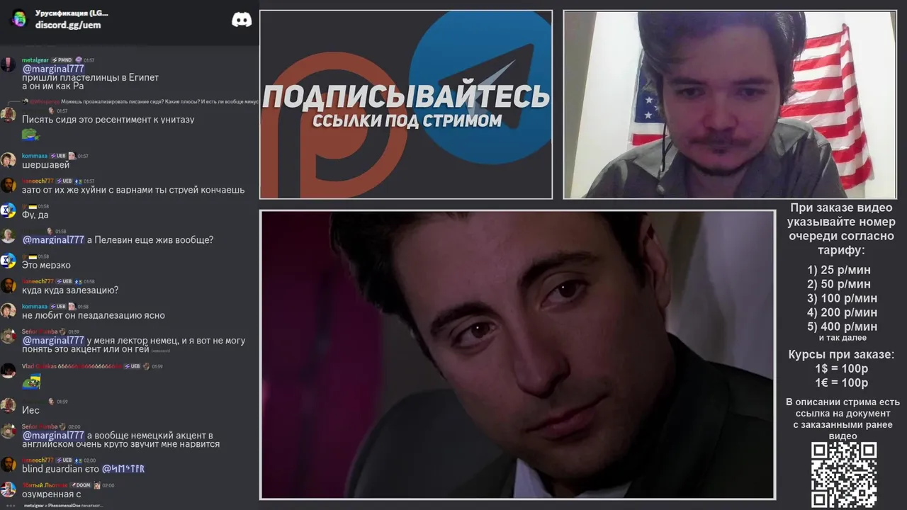Click exchange rate '1€ = 100р'
The height and width of the screenshot is (510, 907).
[x=841, y=382]
